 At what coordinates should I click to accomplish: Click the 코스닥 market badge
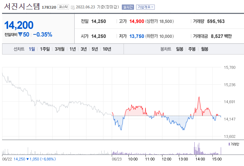[x=63, y=7]
